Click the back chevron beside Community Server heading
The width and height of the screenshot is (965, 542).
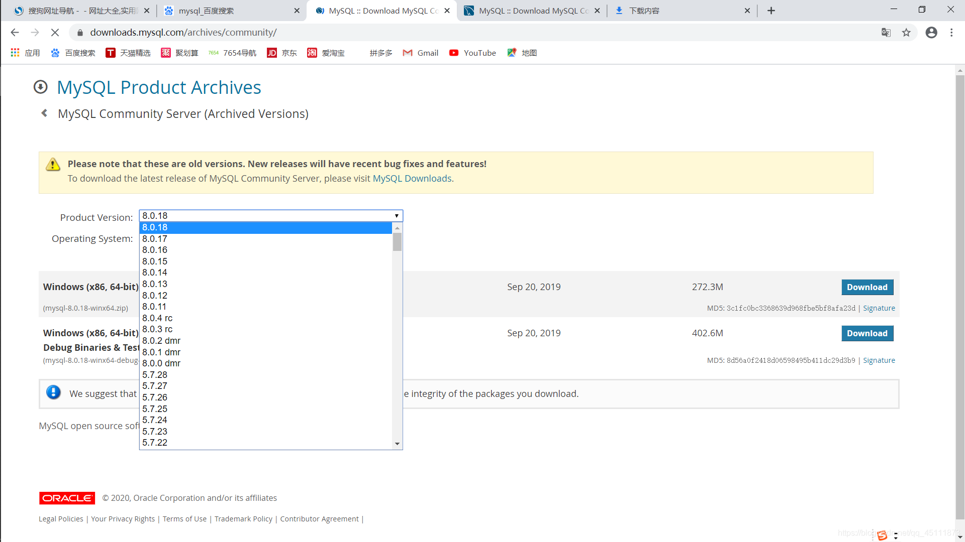[x=45, y=113]
